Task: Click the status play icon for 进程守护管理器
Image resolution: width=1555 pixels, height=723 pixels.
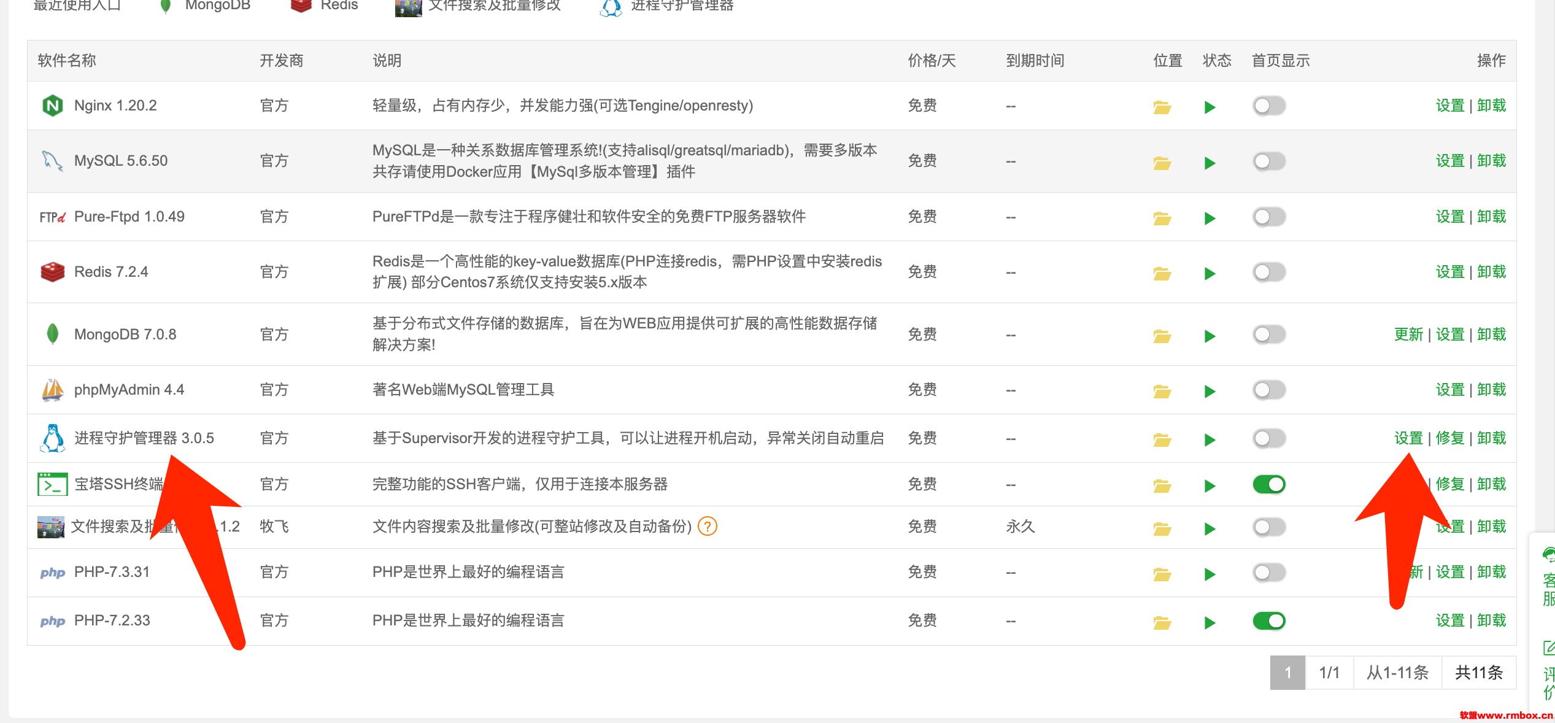Action: [x=1210, y=440]
